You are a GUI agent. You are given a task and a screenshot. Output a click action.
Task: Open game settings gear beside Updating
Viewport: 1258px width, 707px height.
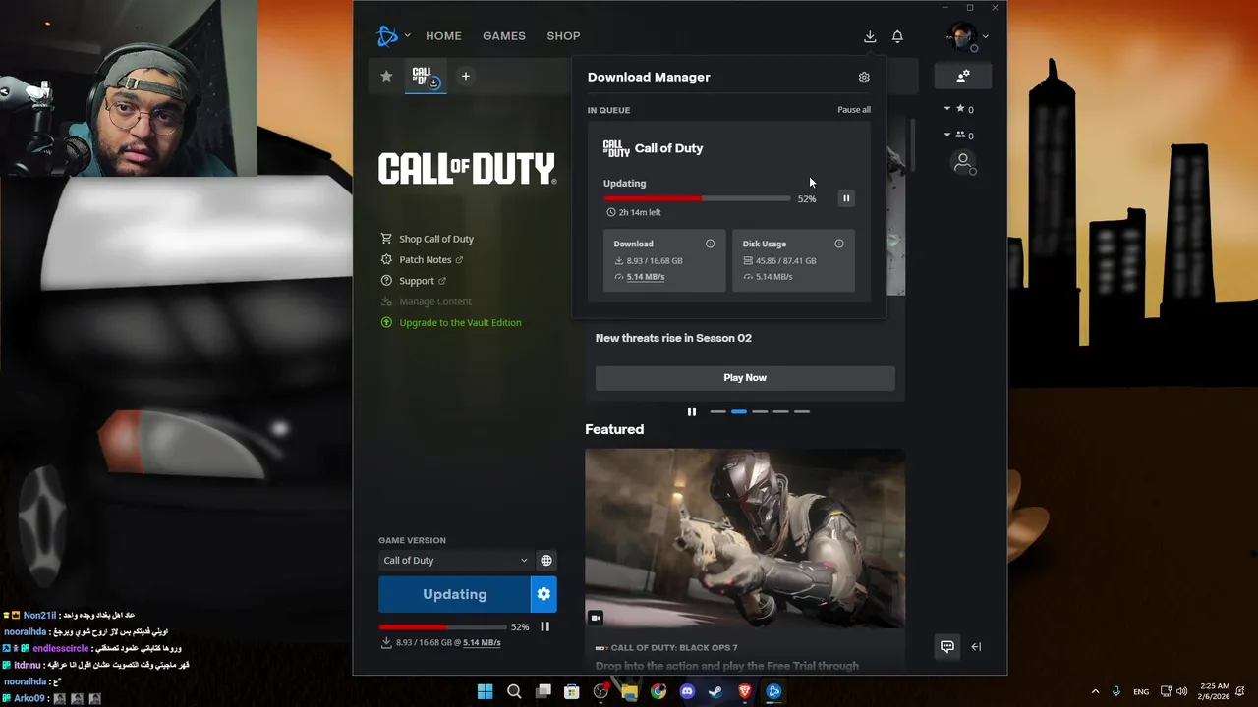543,594
